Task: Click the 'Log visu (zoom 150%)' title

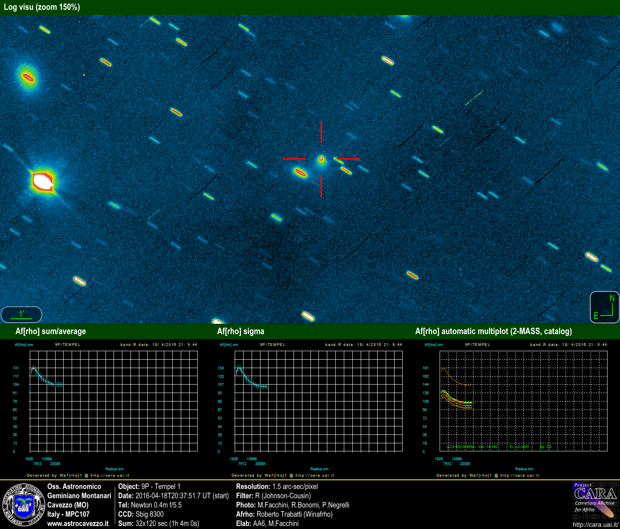Action: (x=42, y=7)
